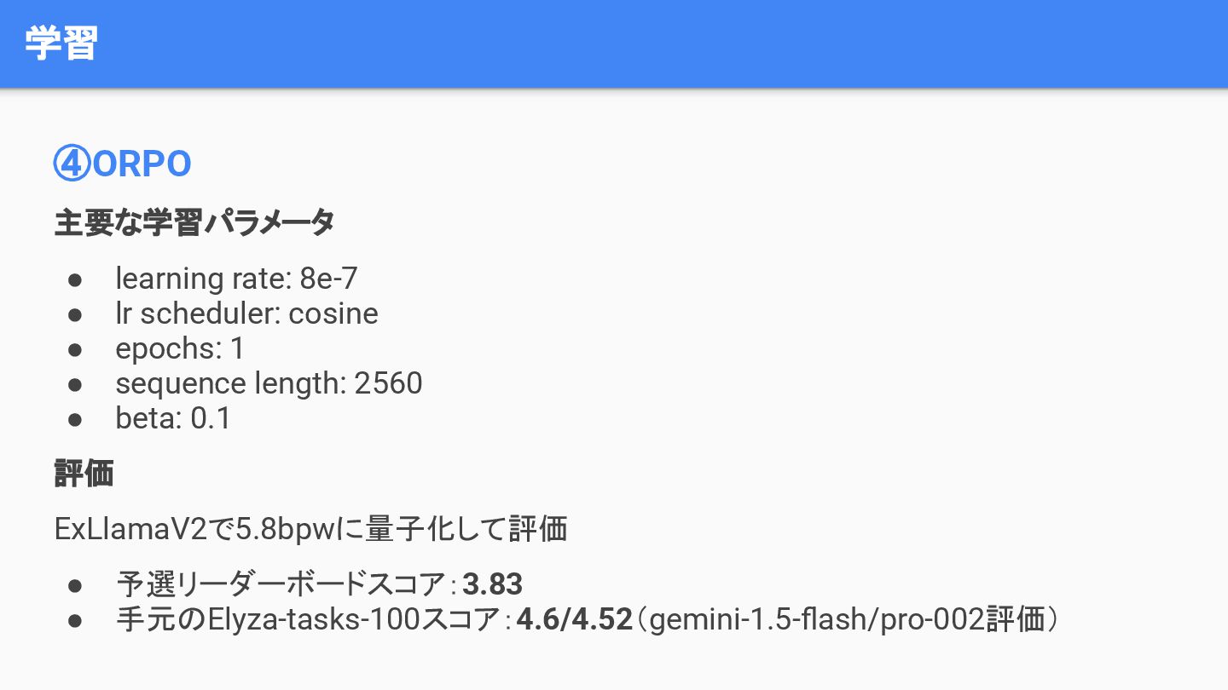The height and width of the screenshot is (690, 1228).
Task: Select the lr scheduler: cosine item
Action: pos(246,313)
